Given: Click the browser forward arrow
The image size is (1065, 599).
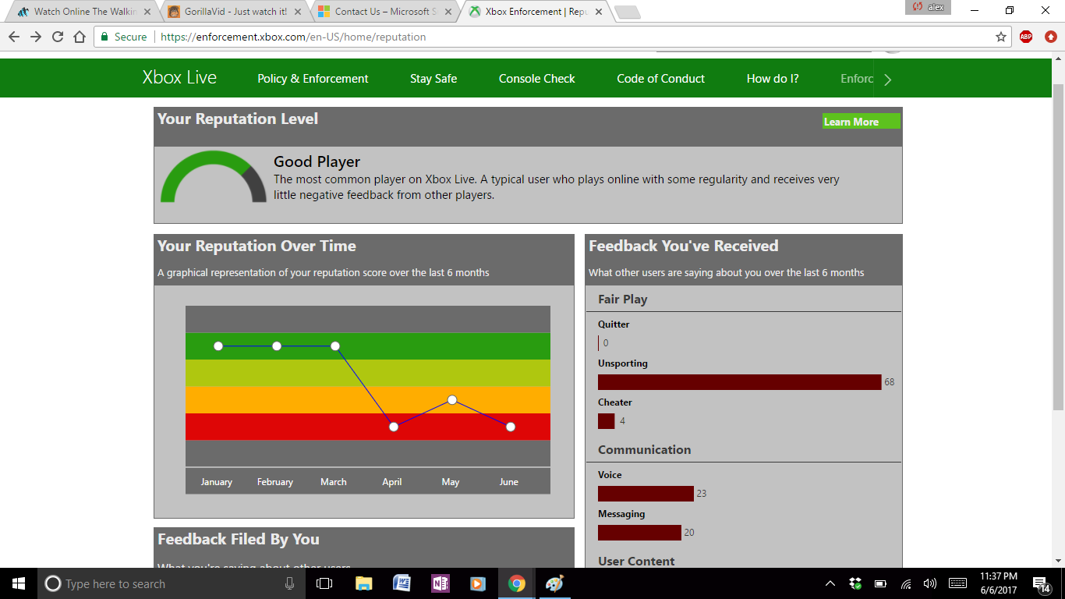Looking at the screenshot, I should click(36, 37).
